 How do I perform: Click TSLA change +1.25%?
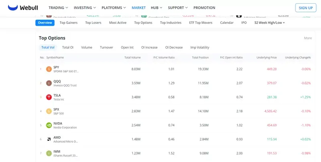click(x=305, y=97)
